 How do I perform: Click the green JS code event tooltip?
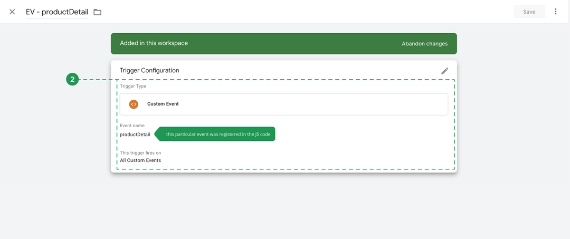(215, 134)
